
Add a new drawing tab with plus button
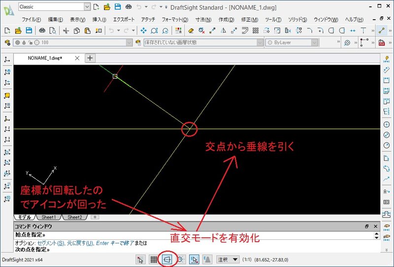(x=90, y=58)
